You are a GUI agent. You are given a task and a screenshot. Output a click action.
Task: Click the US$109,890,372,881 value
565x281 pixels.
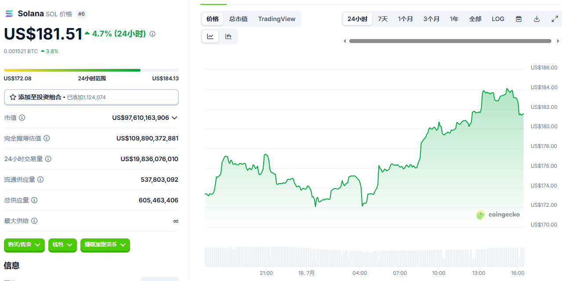tap(148, 138)
